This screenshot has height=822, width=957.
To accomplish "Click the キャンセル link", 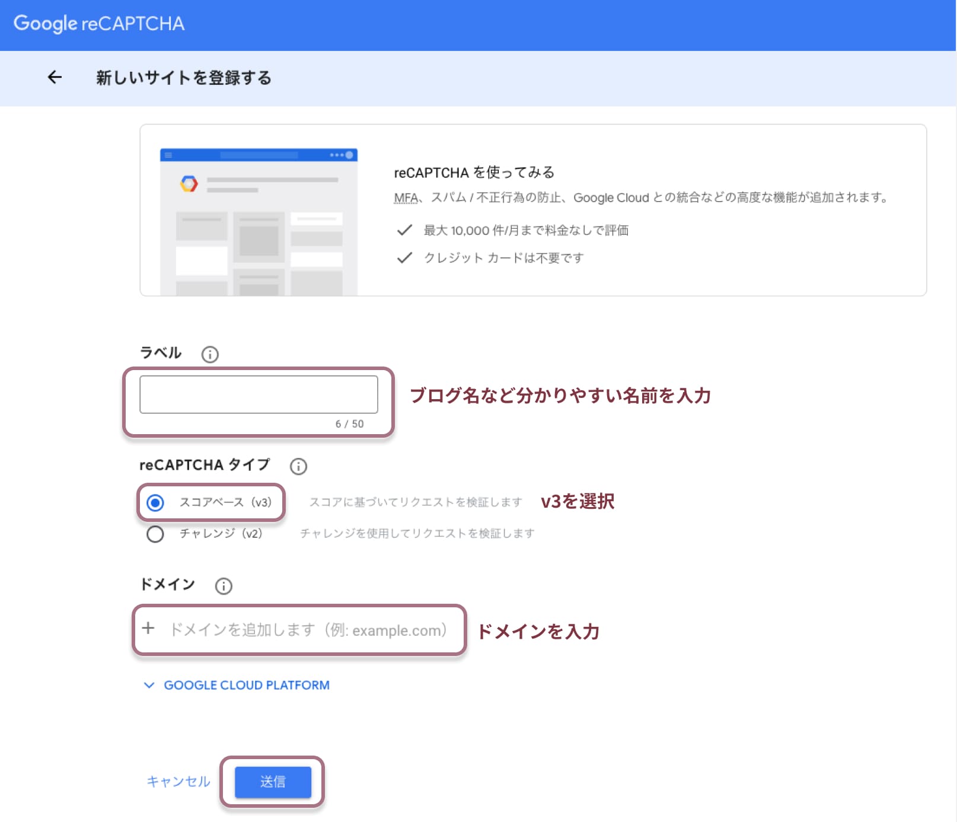I will tap(178, 782).
